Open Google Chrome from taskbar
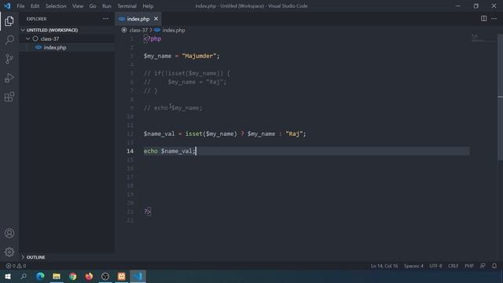 [73, 276]
